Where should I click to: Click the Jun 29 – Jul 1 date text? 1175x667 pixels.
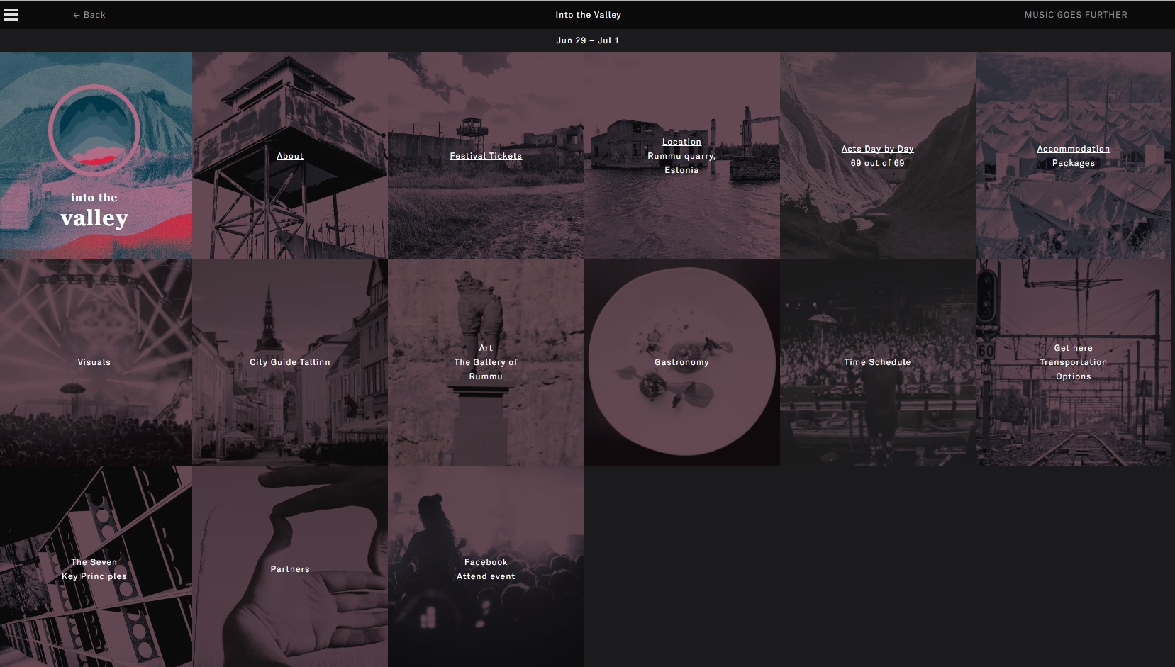pos(588,40)
